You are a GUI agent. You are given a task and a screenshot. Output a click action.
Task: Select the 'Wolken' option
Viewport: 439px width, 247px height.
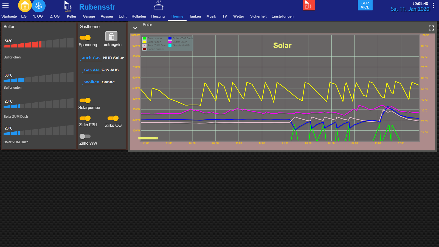92,82
